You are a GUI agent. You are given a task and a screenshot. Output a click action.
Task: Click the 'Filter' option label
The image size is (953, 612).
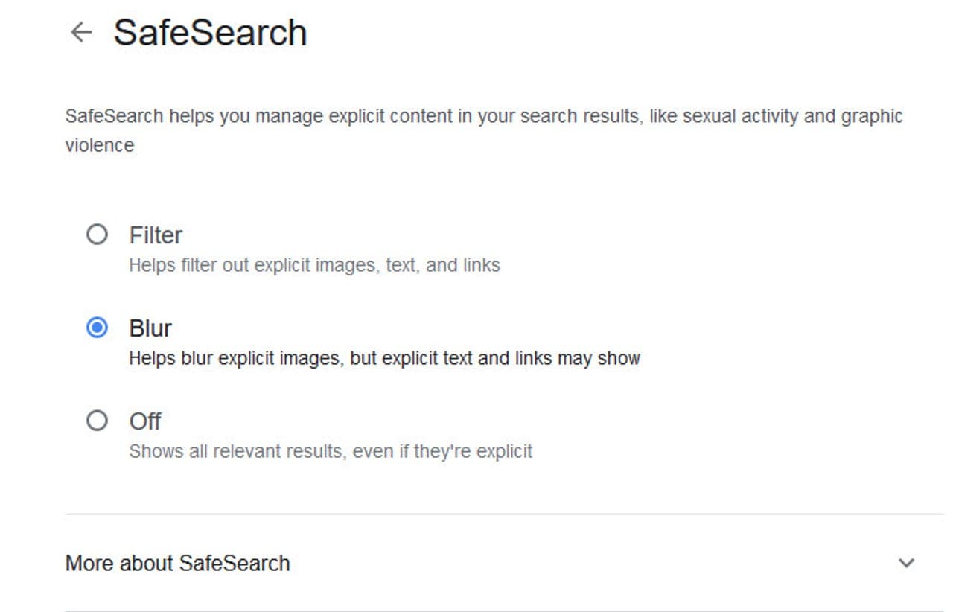156,235
